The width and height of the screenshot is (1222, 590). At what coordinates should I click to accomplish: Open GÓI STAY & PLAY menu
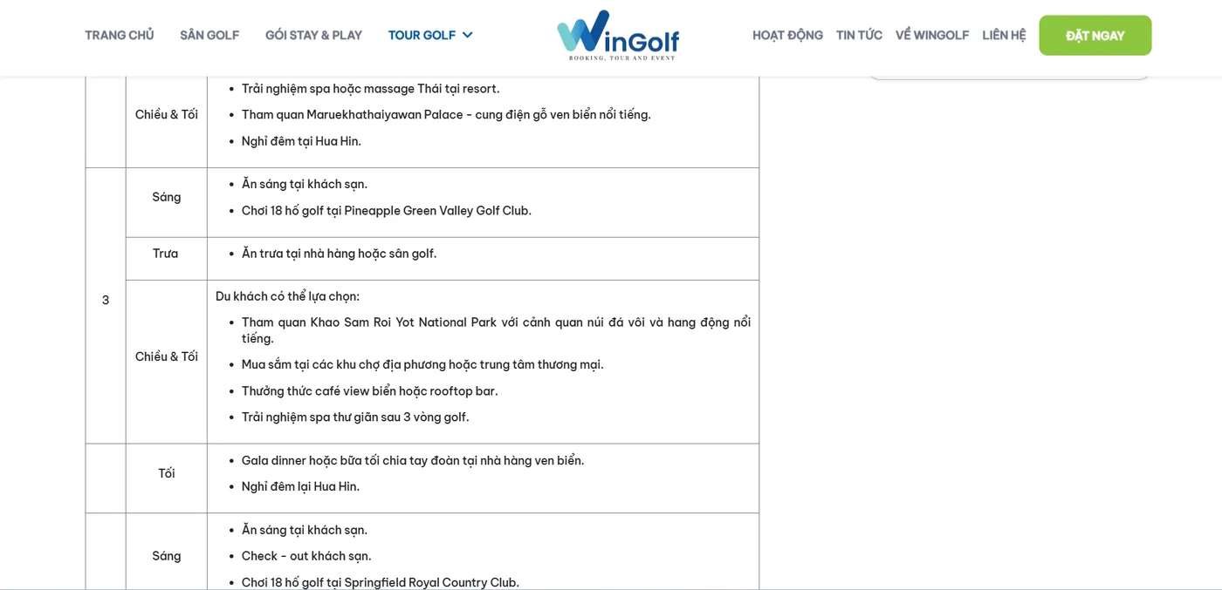(x=313, y=35)
